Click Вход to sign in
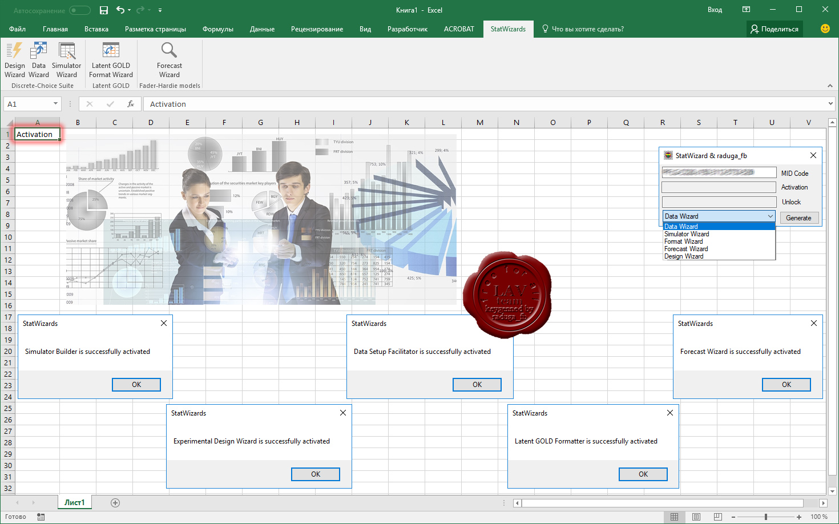This screenshot has height=524, width=839. click(x=715, y=10)
